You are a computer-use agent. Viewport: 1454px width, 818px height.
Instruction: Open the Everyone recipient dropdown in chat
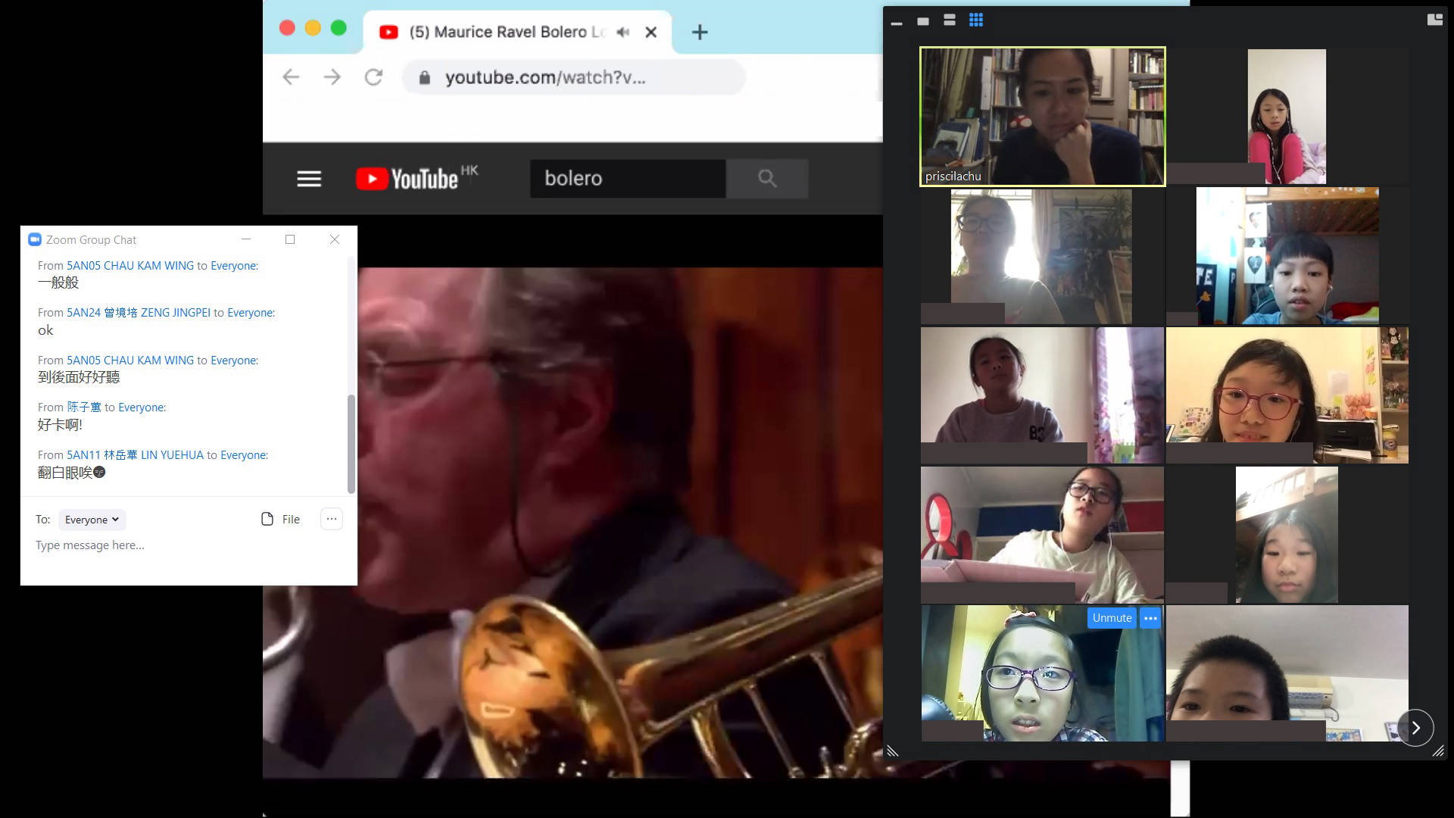click(92, 520)
